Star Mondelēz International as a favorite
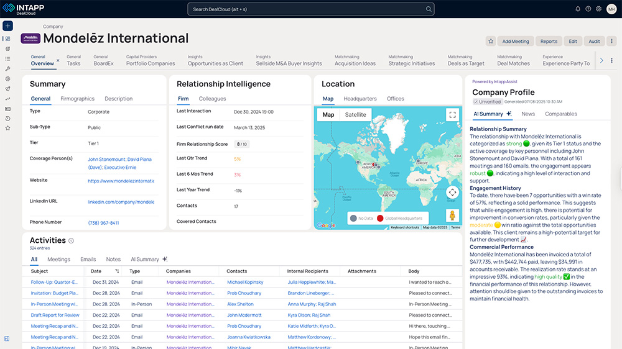Image resolution: width=622 pixels, height=349 pixels. tap(491, 42)
